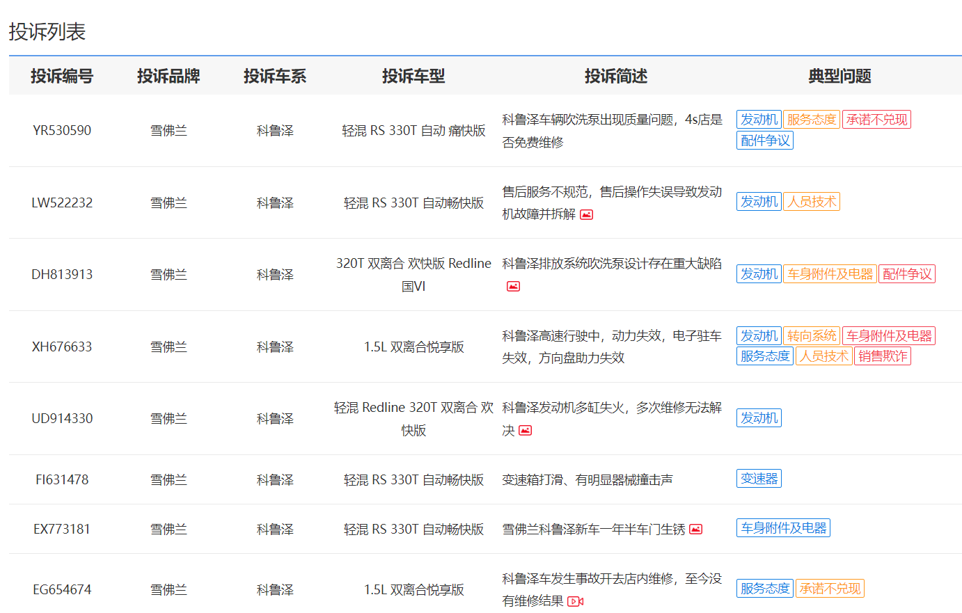Open description 科鲁泽高速行驶中，动力失效

click(613, 347)
